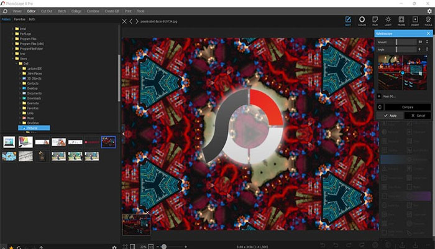Switch to the Editor tab
The height and width of the screenshot is (249, 435).
31,11
